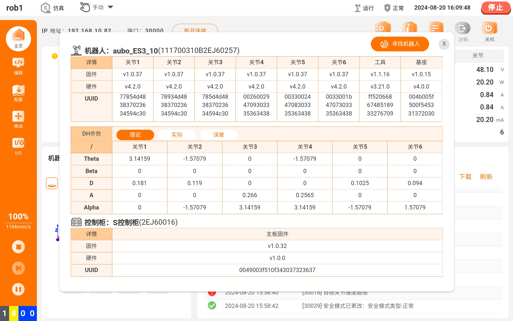Click the log entry [30039] 安全模式已更改
Image resolution: width=513 pixels, height=321 pixels.
pos(358,306)
